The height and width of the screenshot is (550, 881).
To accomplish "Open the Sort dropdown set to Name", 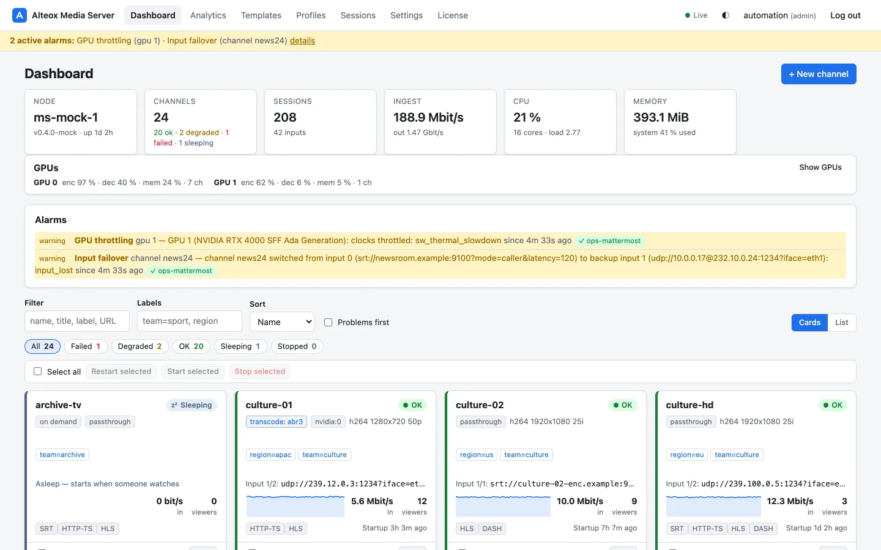I will coord(282,322).
